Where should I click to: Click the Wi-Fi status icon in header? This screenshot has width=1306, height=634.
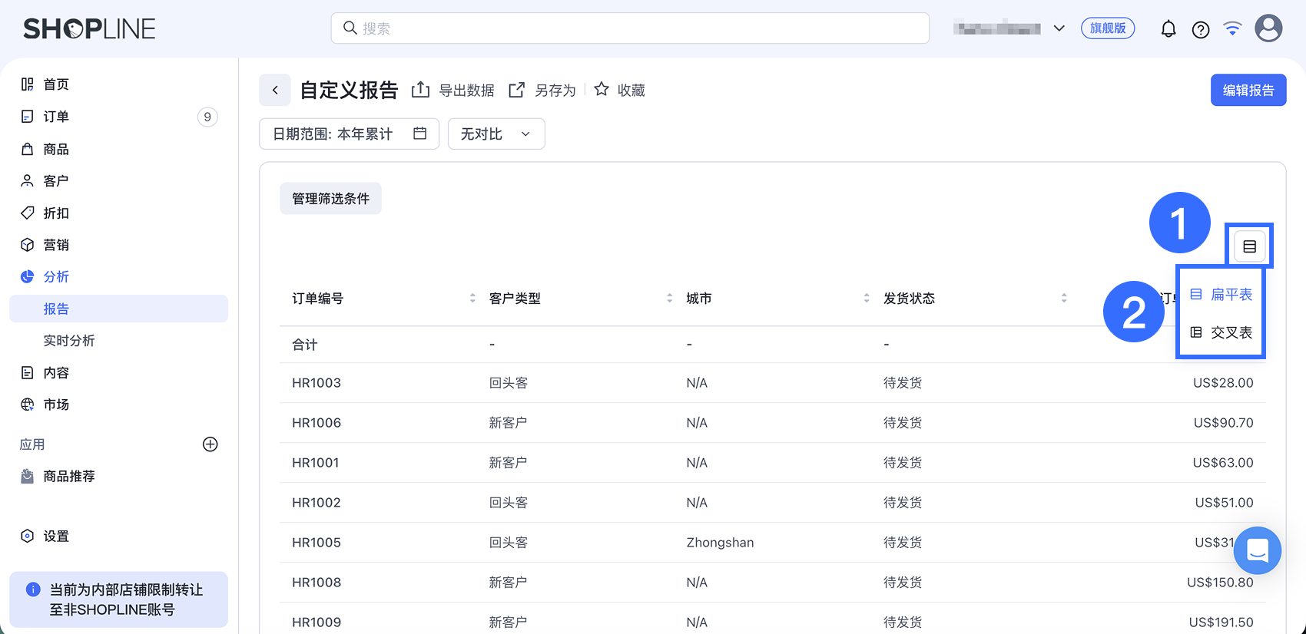1232,28
